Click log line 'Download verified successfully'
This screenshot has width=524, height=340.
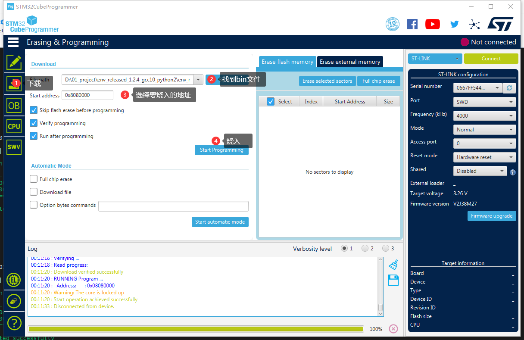pyautogui.click(x=77, y=272)
